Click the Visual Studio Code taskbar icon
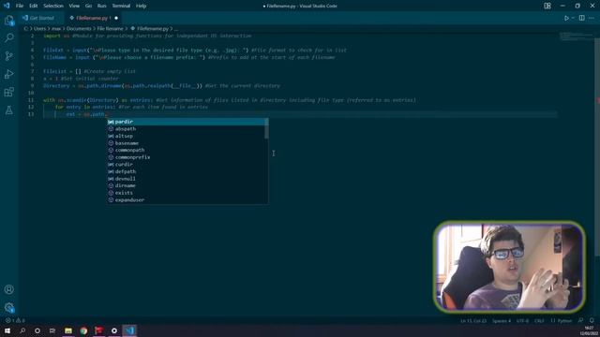This screenshot has width=600, height=337. coord(129,330)
